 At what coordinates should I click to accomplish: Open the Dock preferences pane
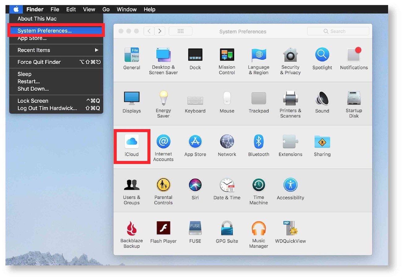[x=195, y=59]
